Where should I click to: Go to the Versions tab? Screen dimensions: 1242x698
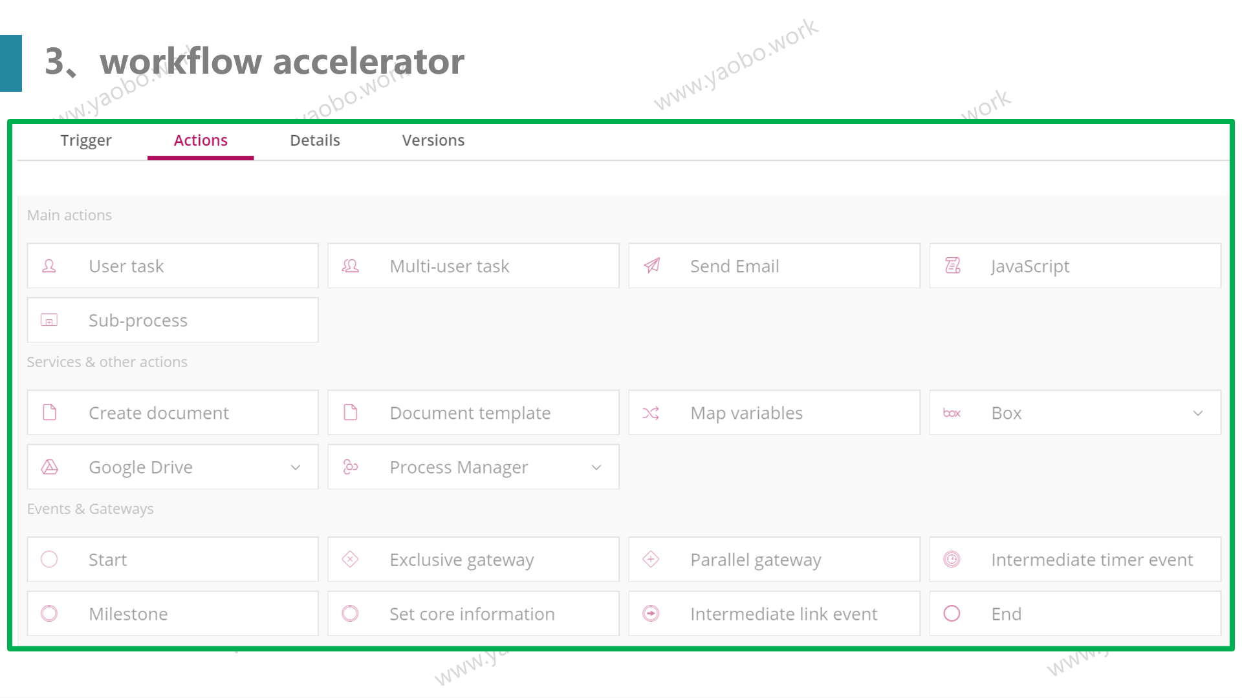point(433,140)
